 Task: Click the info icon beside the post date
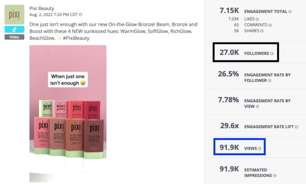81,15
